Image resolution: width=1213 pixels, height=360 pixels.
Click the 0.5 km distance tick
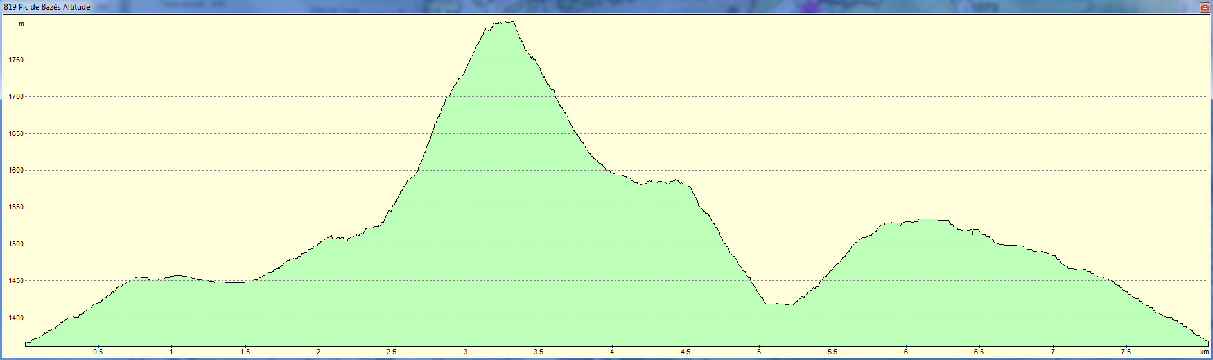pyautogui.click(x=98, y=352)
